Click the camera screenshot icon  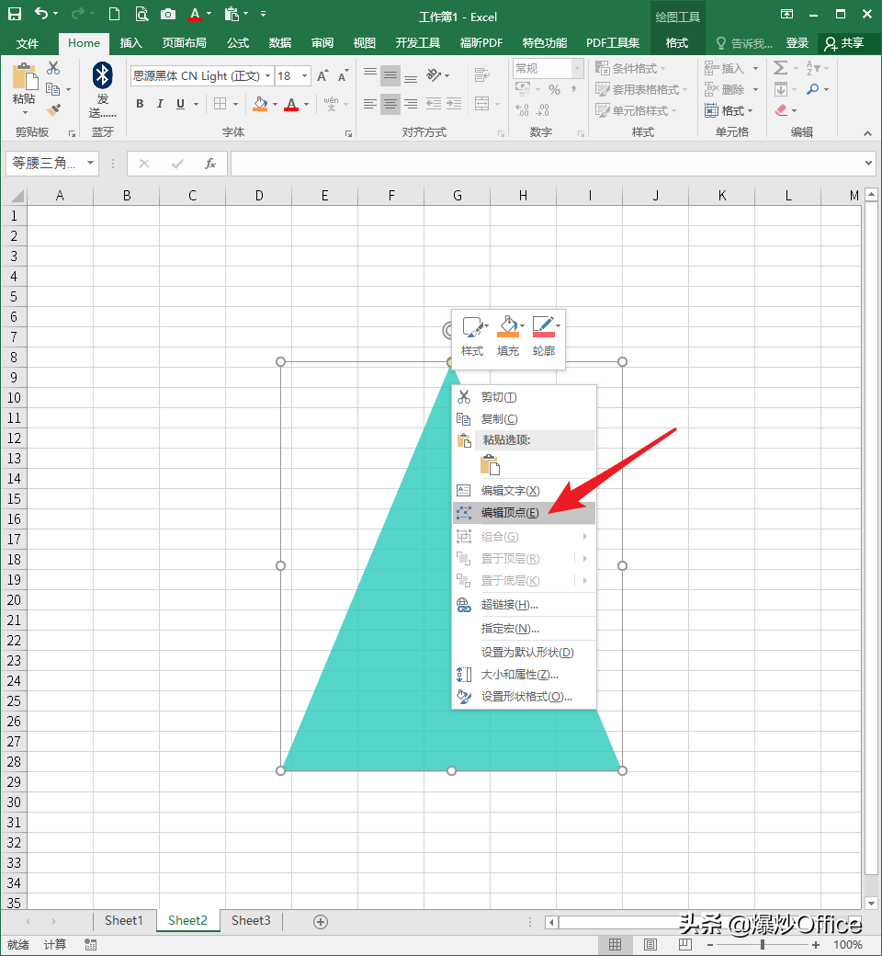[168, 14]
